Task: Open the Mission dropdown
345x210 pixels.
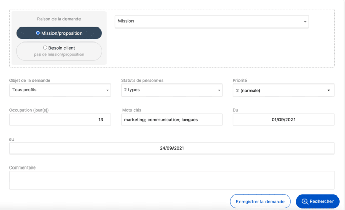Action: [211, 21]
